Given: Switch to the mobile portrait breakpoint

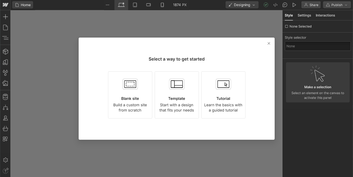Looking at the screenshot, I should (162, 5).
